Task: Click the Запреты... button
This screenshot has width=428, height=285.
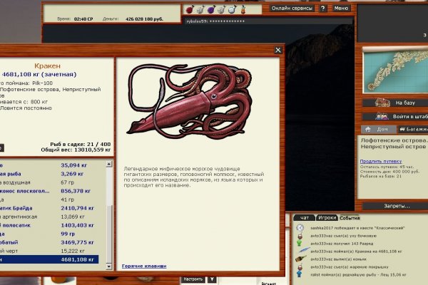Action: click(x=395, y=206)
